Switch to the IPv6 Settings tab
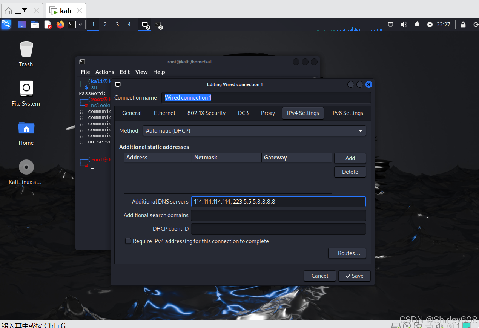 point(347,113)
